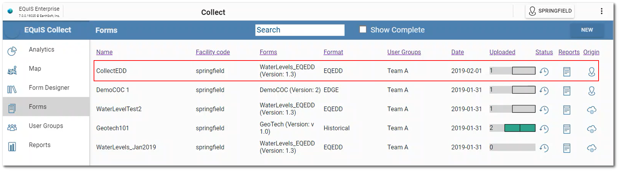Click the upload progress bar for CollectEDD
619x171 pixels.
(512, 71)
